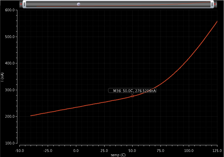224x157 pixels.
Task: Click the 300.0 y-axis label
Action: pyautogui.click(x=10, y=90)
